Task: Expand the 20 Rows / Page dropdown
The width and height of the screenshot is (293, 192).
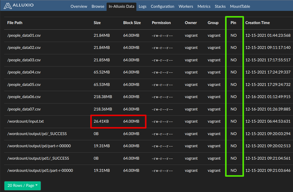Action: click(x=23, y=186)
